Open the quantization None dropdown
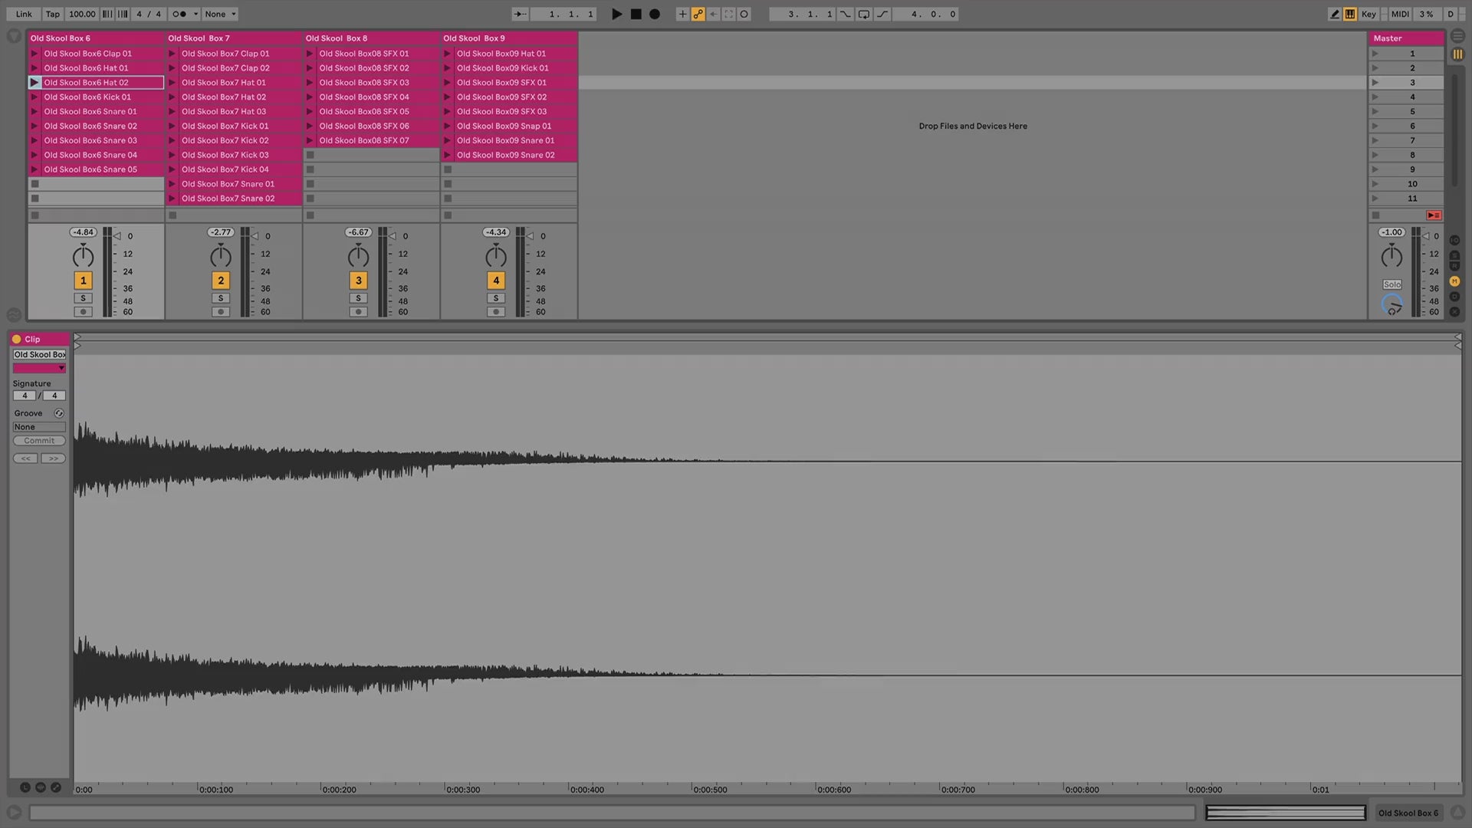The height and width of the screenshot is (828, 1472). tap(221, 14)
